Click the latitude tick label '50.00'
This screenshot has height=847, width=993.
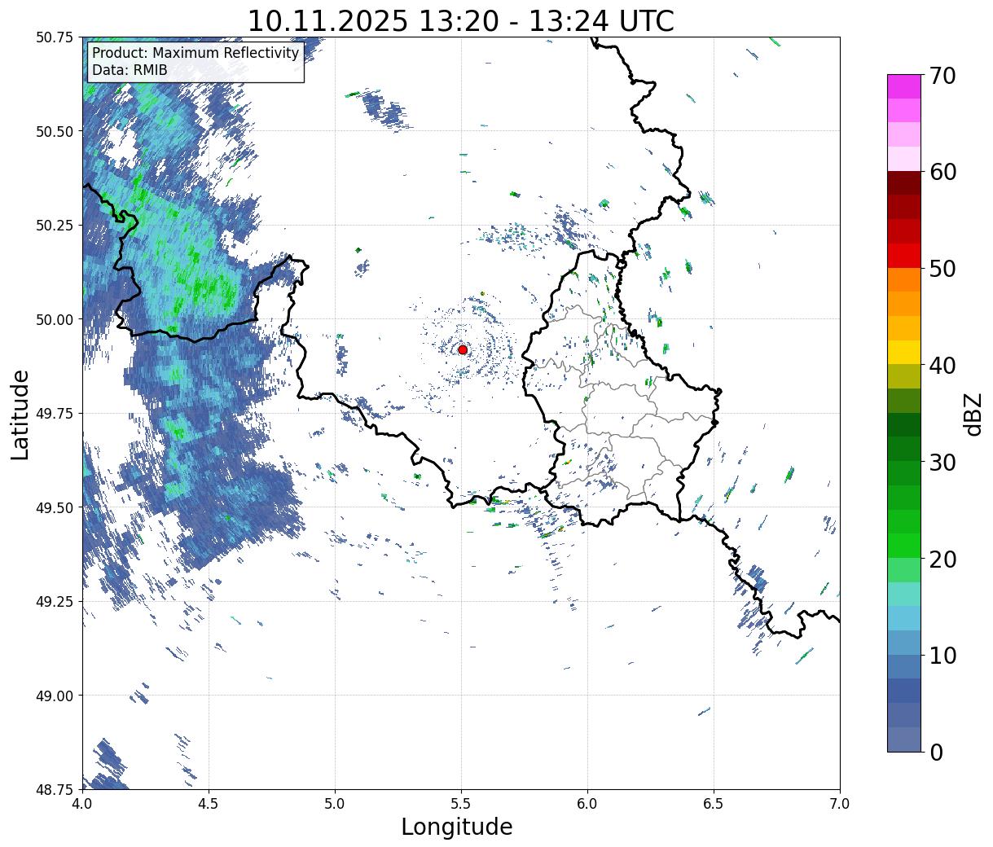coord(55,319)
